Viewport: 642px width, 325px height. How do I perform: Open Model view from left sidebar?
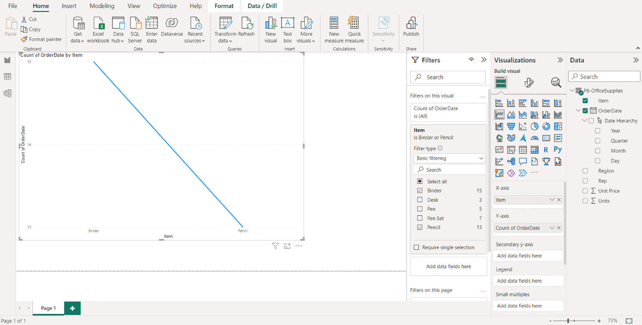7,93
